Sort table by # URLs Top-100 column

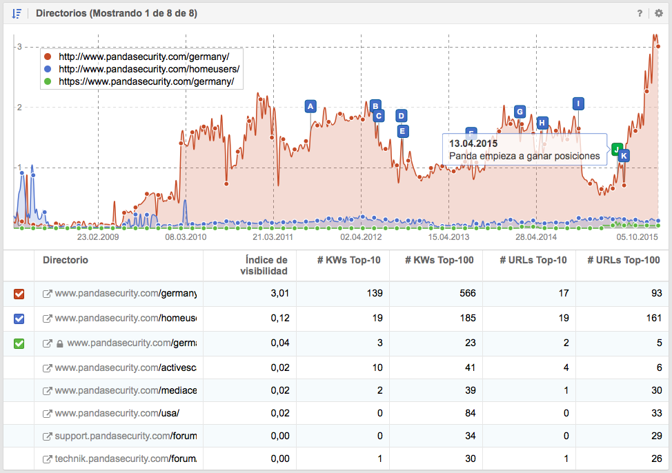[623, 260]
